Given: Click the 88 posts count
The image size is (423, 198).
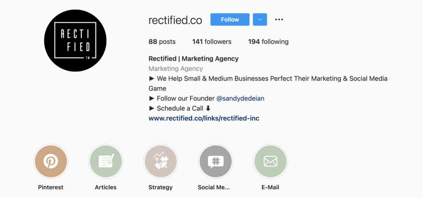Looking at the screenshot, I should (162, 42).
